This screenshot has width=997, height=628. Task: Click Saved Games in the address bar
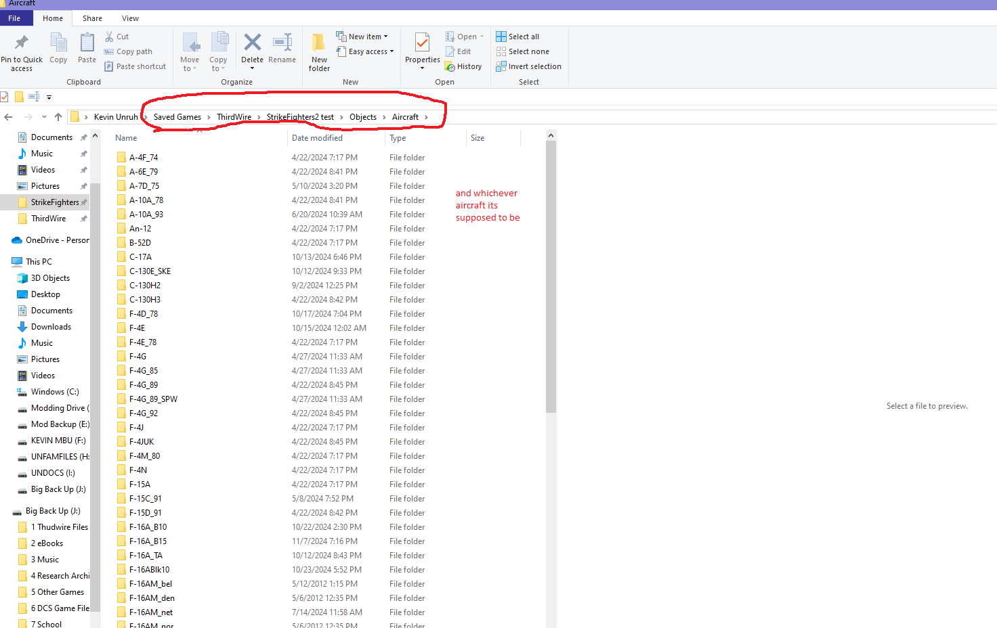177,117
